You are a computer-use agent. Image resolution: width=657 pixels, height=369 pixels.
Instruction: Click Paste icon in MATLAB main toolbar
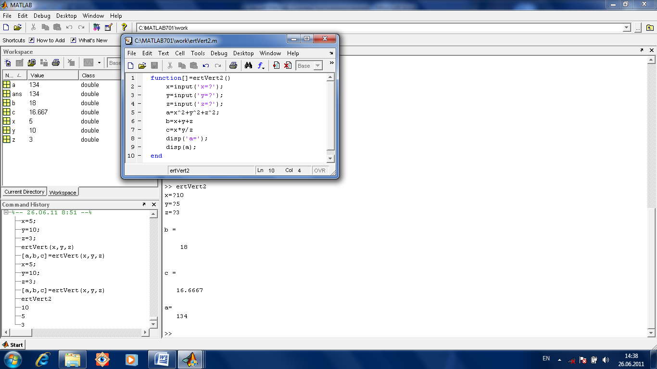click(x=57, y=27)
